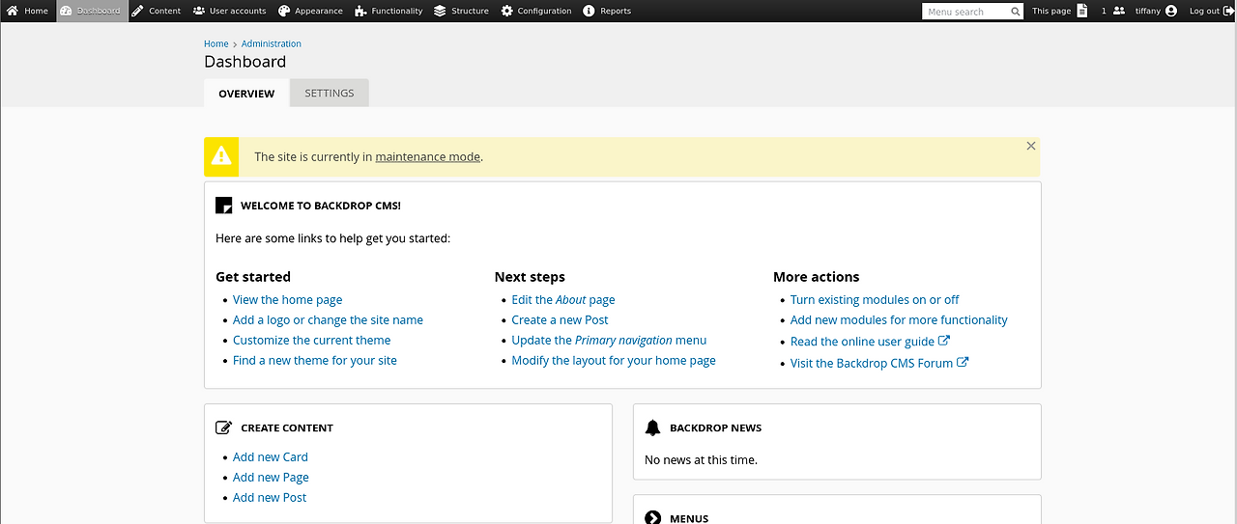Click the Structure layers icon
Image resolution: width=1237 pixels, height=524 pixels.
440,11
